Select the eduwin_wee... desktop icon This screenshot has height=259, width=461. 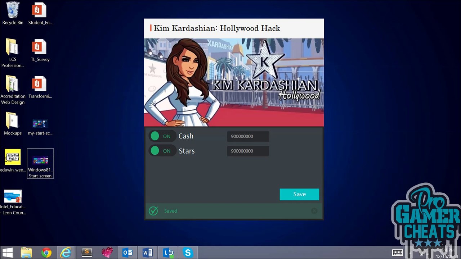13,160
